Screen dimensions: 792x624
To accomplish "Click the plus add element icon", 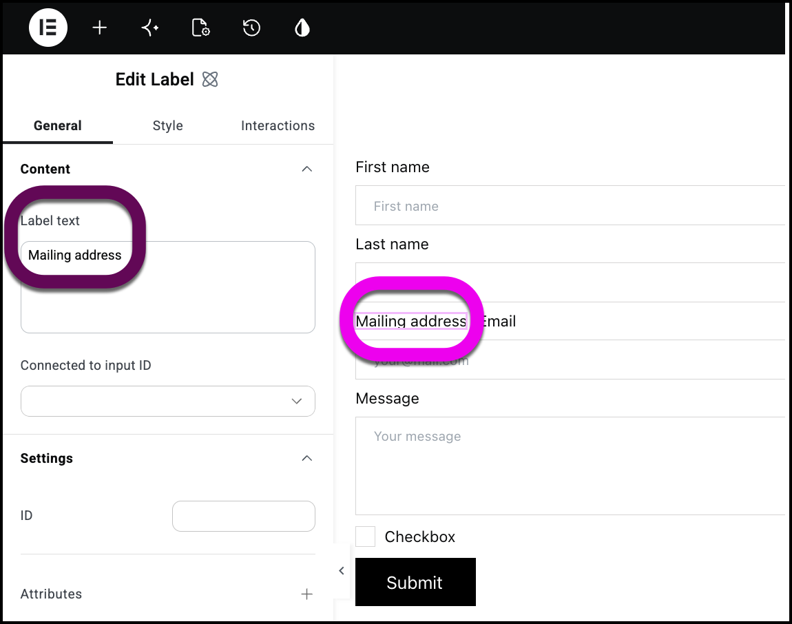I will pos(99,28).
